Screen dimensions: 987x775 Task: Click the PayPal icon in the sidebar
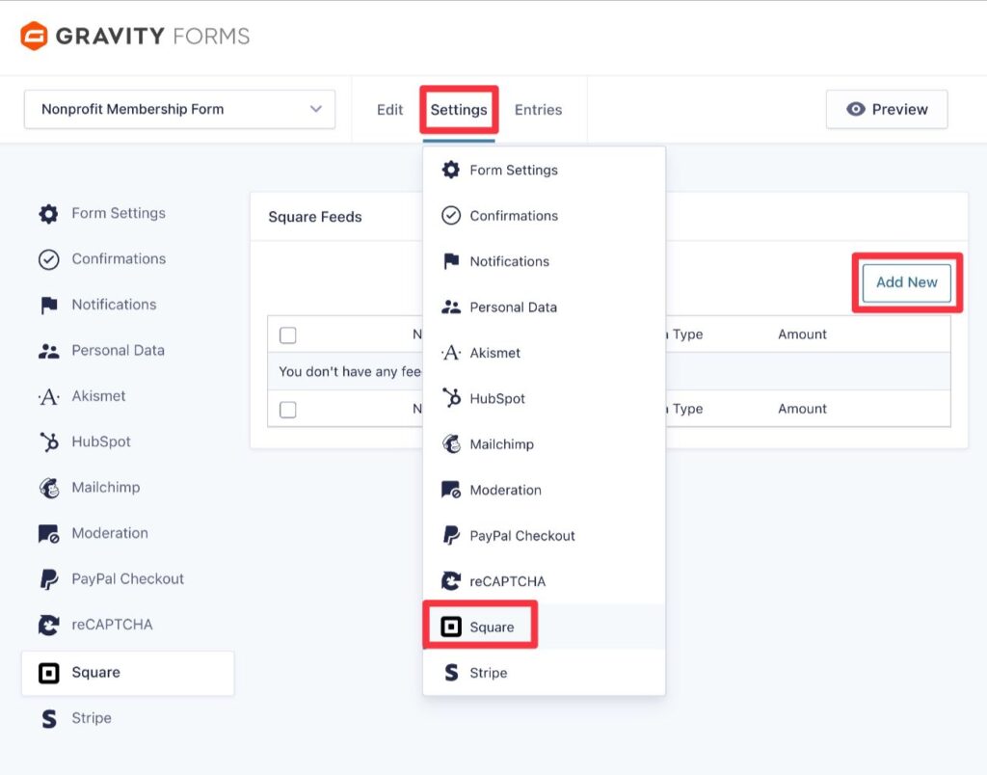click(48, 579)
